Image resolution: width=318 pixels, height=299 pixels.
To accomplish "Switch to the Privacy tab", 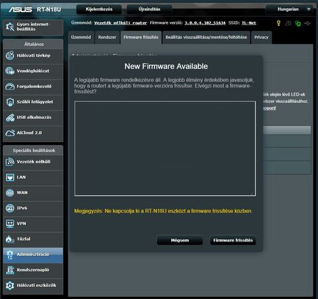I will tap(261, 37).
